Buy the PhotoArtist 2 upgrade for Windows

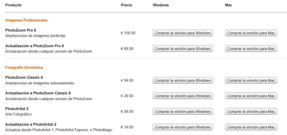(x=183, y=127)
